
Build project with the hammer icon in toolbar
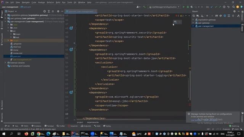click(x=144, y=7)
